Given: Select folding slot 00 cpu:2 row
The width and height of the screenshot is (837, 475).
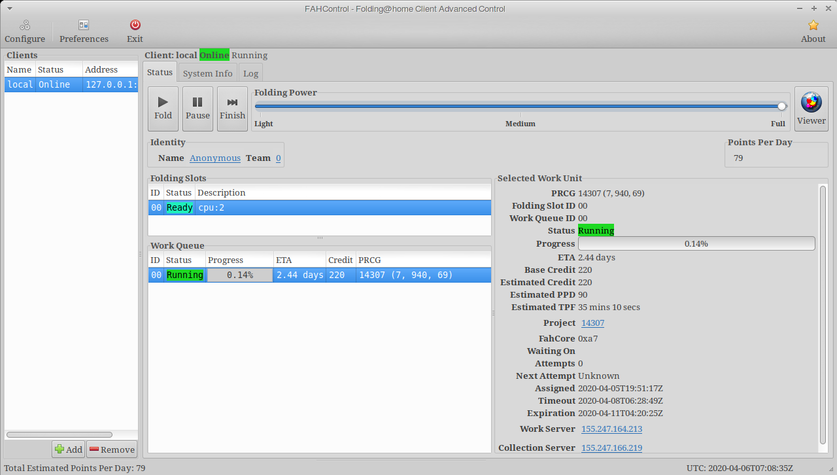Looking at the screenshot, I should click(x=319, y=207).
